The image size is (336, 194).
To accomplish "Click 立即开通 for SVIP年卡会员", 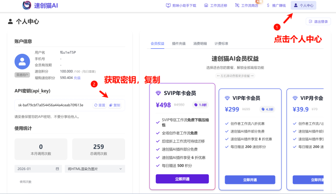I will [x=182, y=179].
